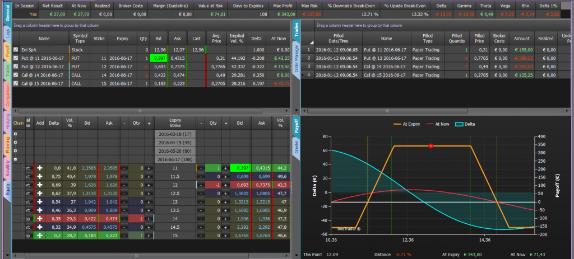Add the strike 11.5 call with white plus
Viewport: 574px width, 259px height.
coord(40,176)
